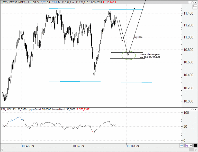Screen dimensions: 198x152
Task: Click the 'UpperBand: 70,0000' label
Action: [39, 109]
